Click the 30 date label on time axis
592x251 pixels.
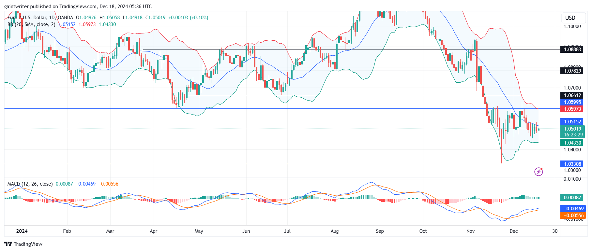(555, 231)
